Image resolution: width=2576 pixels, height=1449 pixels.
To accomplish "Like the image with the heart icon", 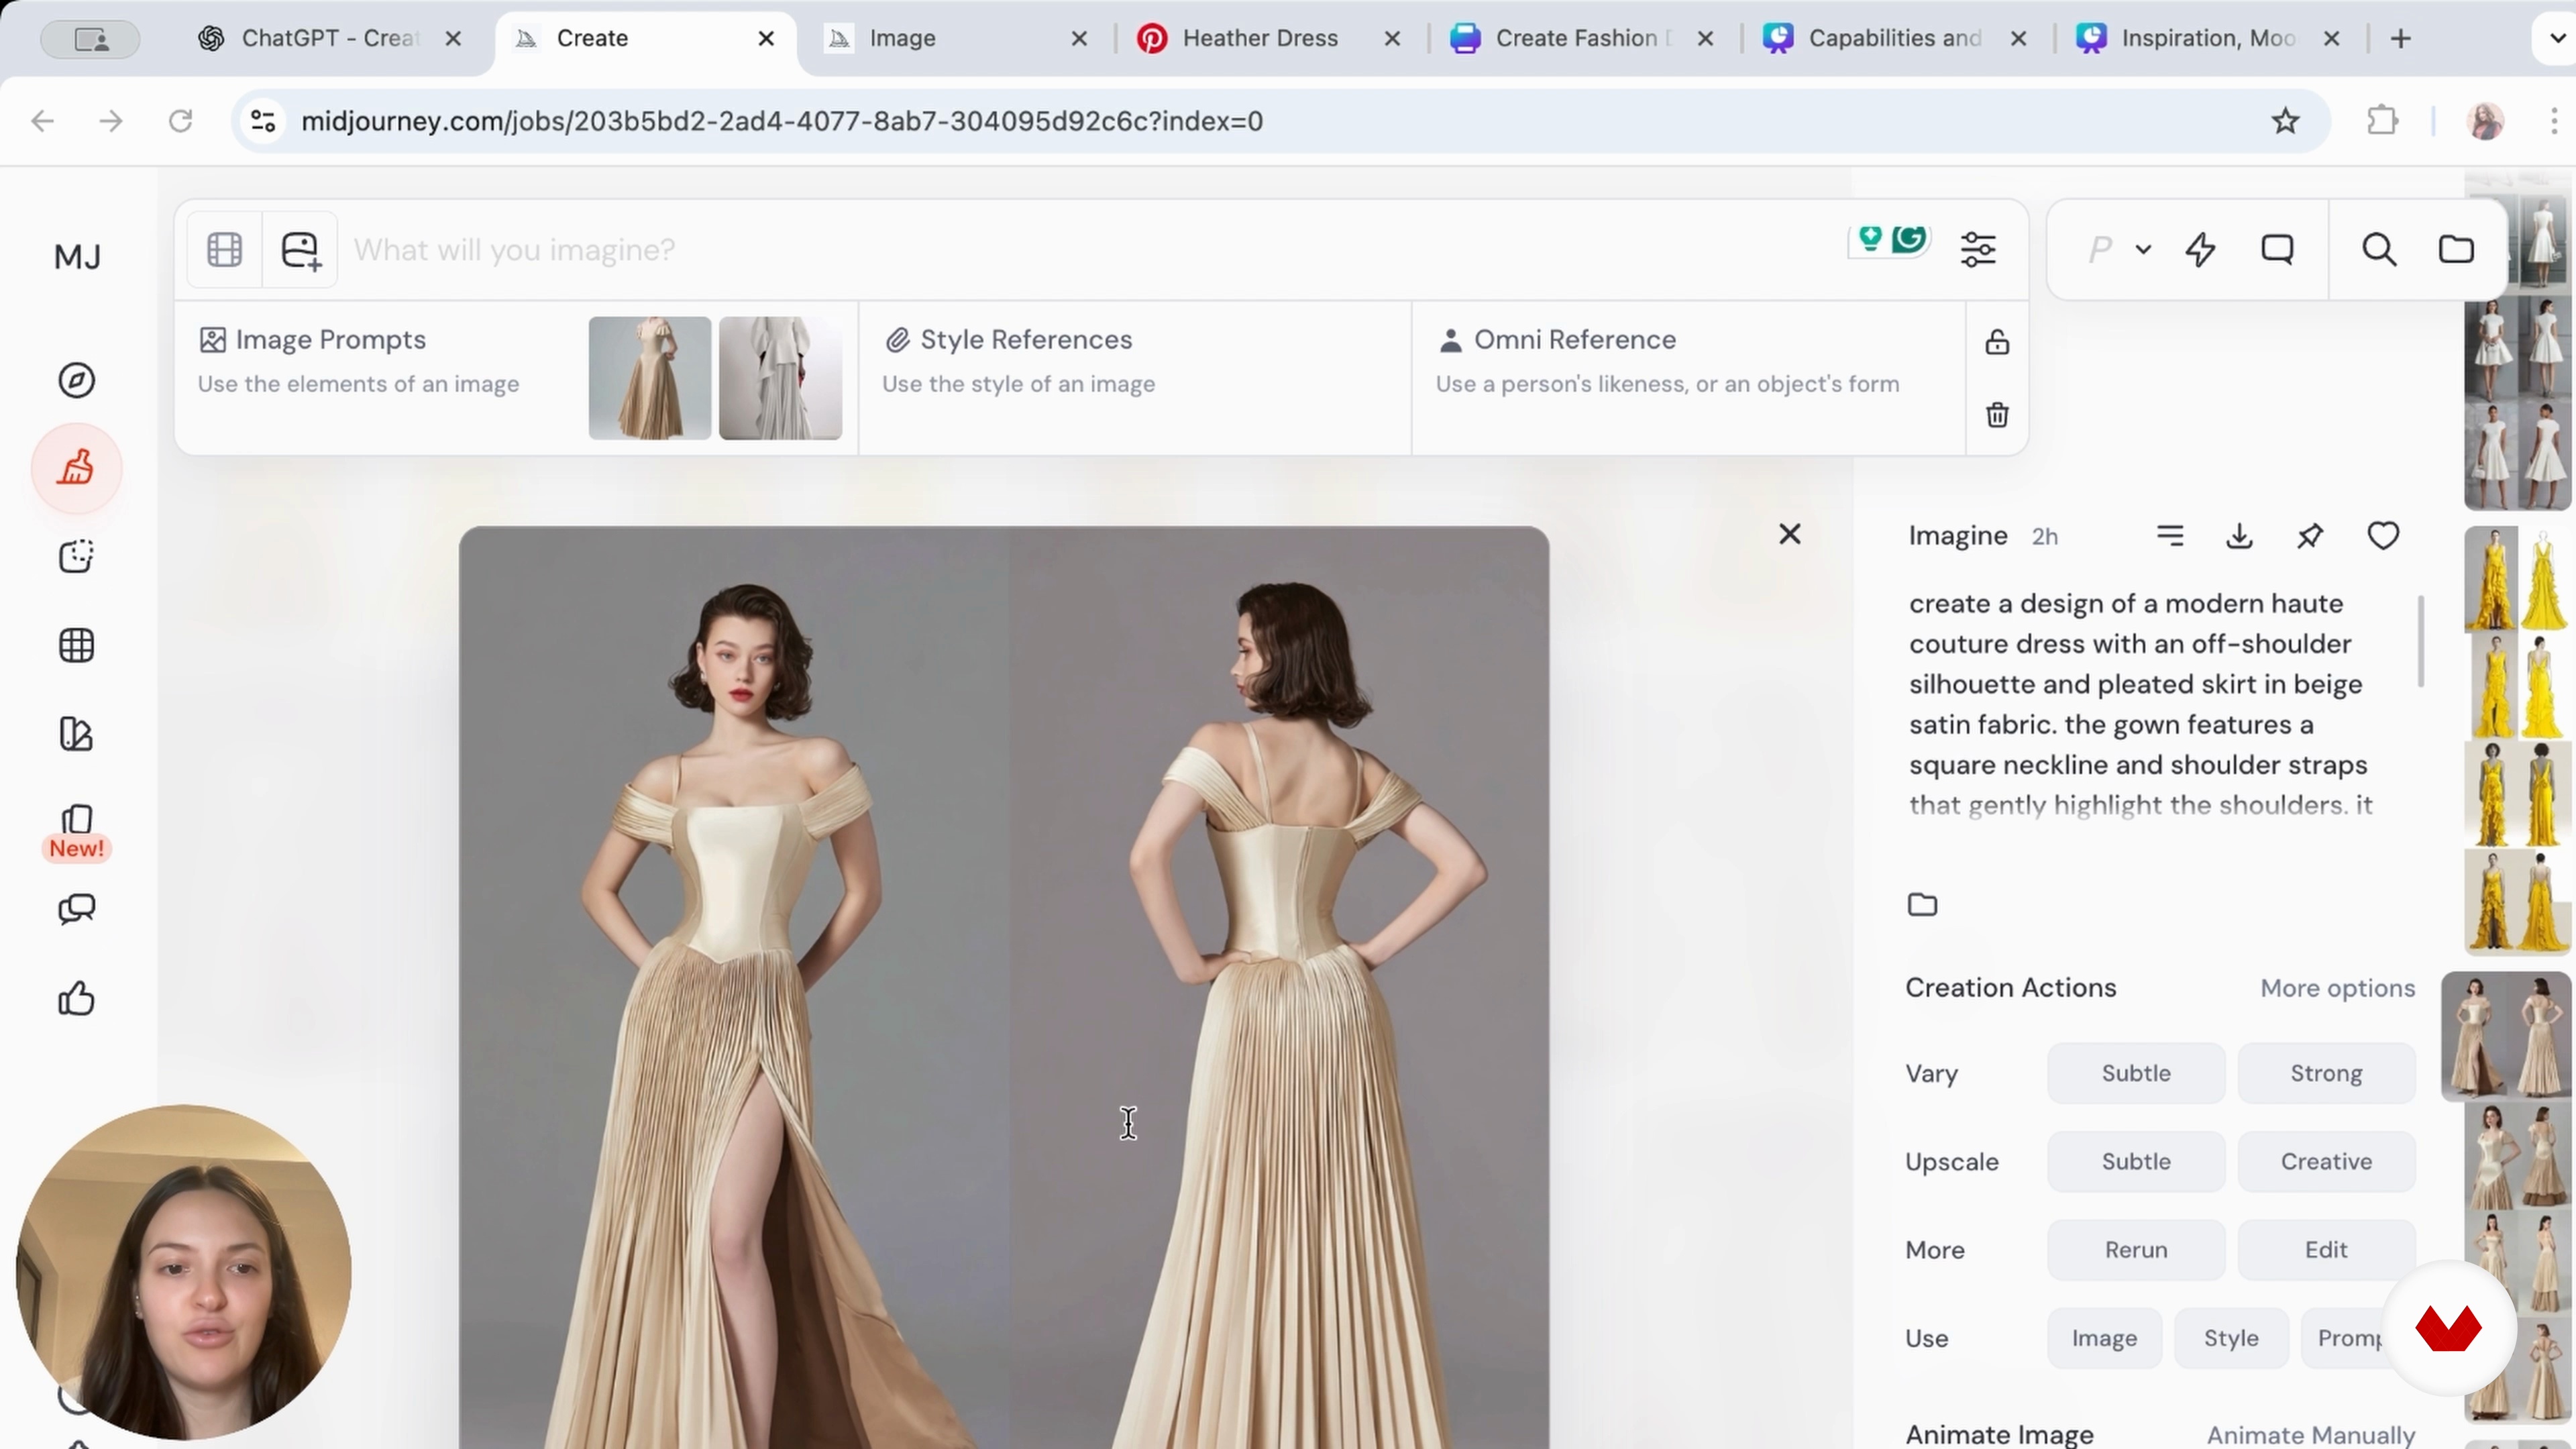I will [x=2383, y=536].
